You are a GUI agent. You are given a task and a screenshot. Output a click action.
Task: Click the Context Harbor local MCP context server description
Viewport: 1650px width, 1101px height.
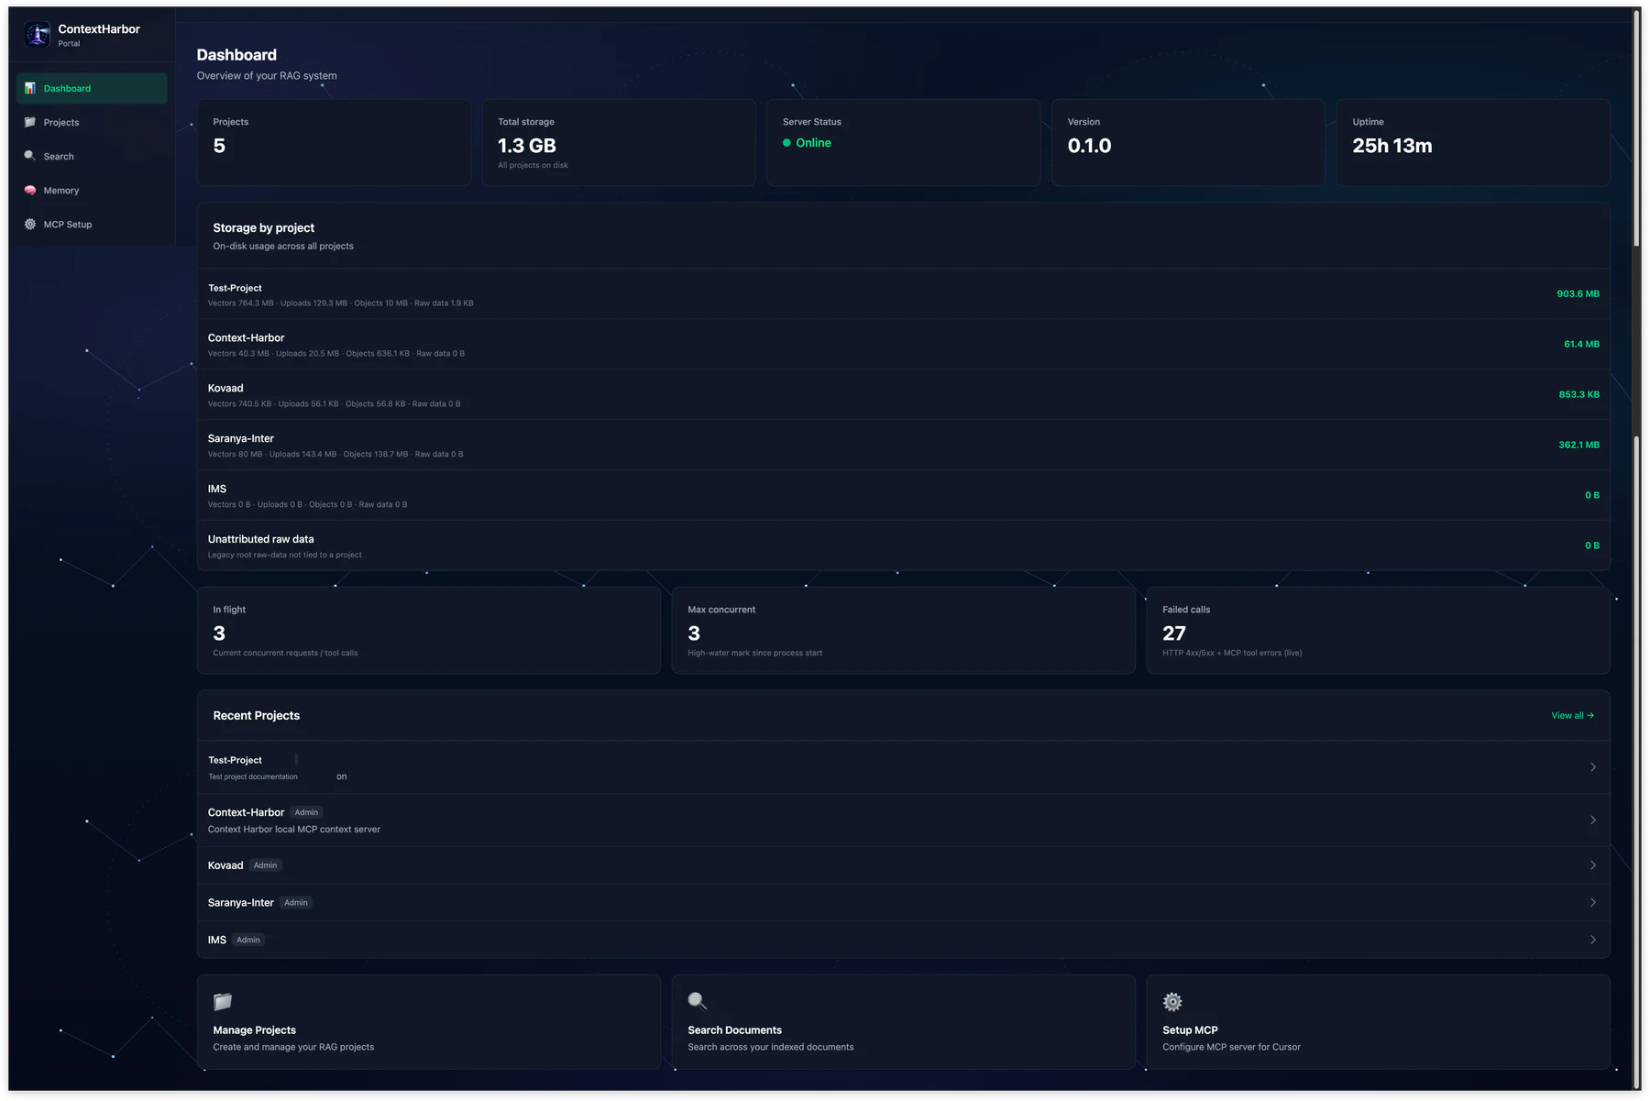pyautogui.click(x=294, y=830)
